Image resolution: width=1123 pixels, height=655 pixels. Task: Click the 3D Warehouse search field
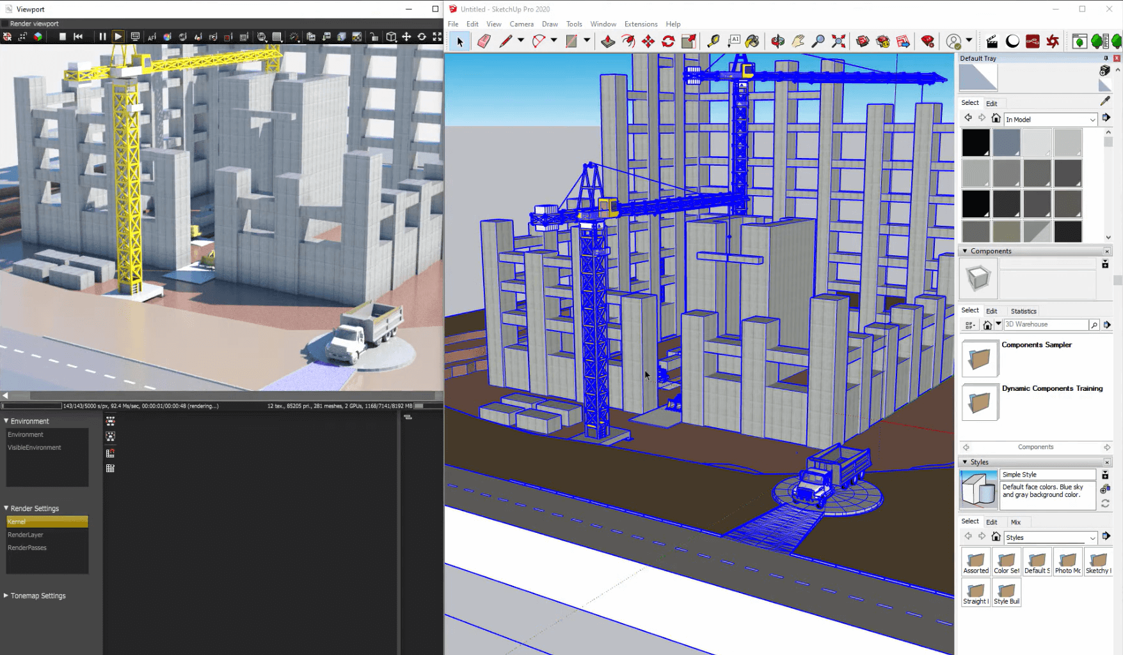1044,324
